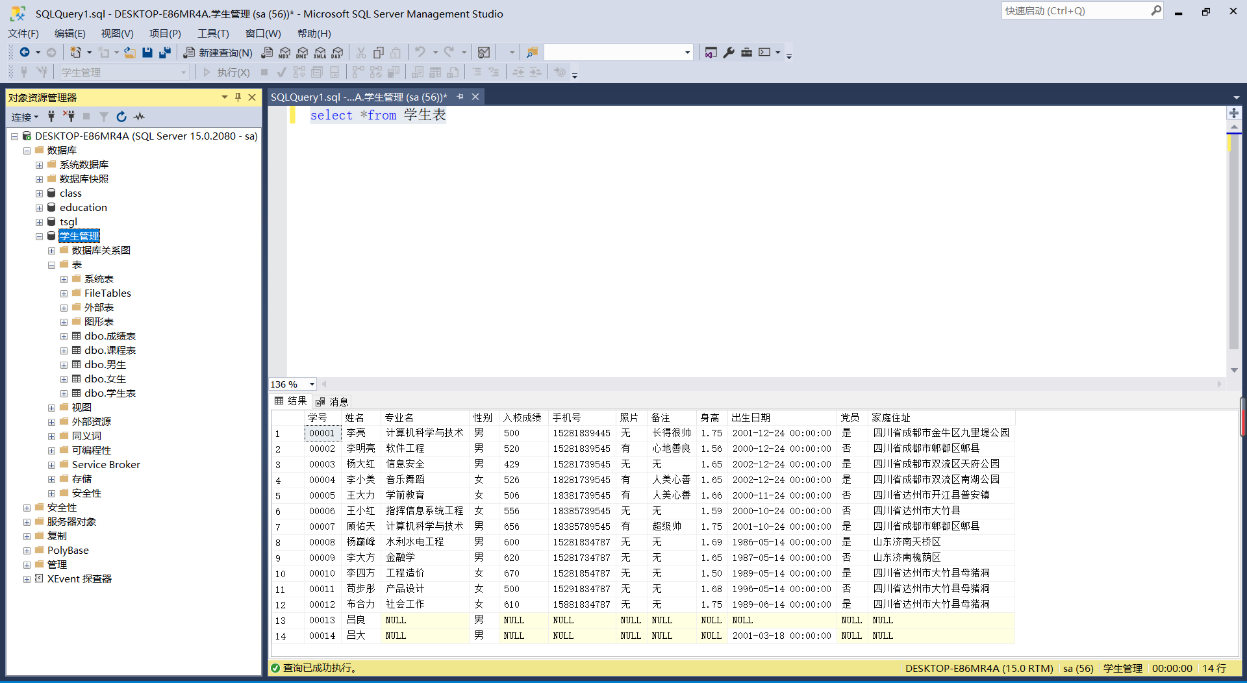
Task: Open a Database Engine Query icon next to 新建查询
Action: coord(267,53)
